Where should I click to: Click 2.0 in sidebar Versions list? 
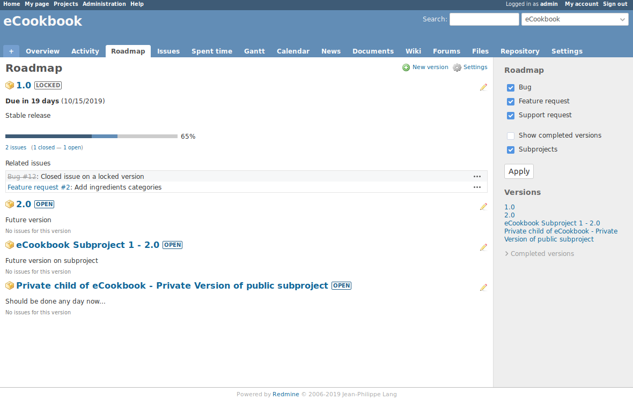tap(510, 215)
